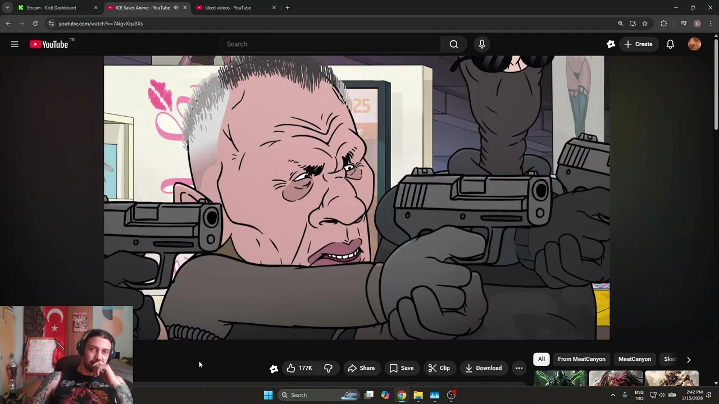Click the video player frame
The height and width of the screenshot is (404, 719).
point(357,198)
